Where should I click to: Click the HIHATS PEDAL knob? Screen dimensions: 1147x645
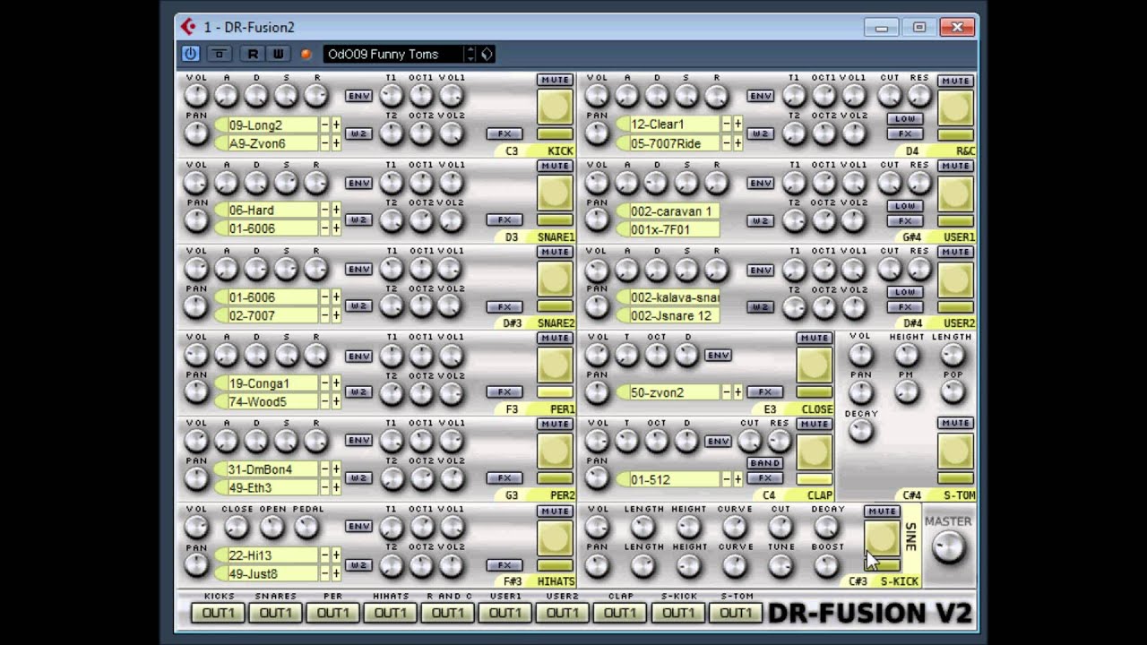(306, 528)
